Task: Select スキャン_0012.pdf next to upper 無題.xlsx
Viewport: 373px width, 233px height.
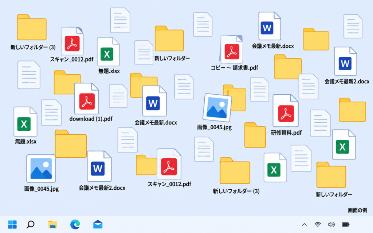Action: 72,41
